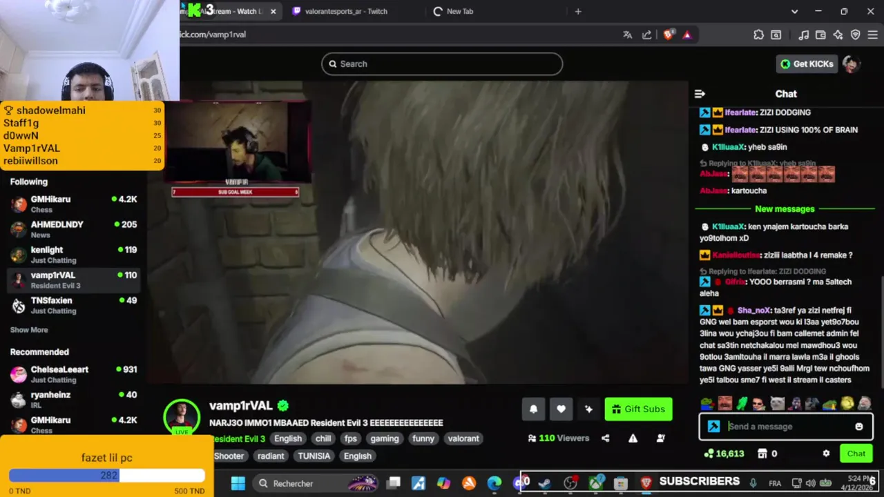Open a new browser tab with plus button
This screenshot has height=497, width=884.
pyautogui.click(x=578, y=11)
